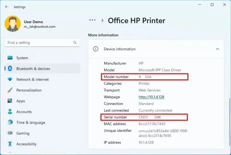Screen dimensions: 231x155
Task: Open the http://10.1.4.128 webpage link
Action: (151, 97)
